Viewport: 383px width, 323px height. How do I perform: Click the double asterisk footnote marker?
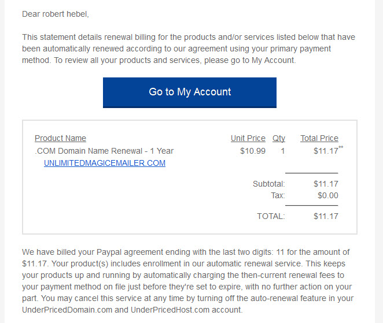(x=341, y=147)
